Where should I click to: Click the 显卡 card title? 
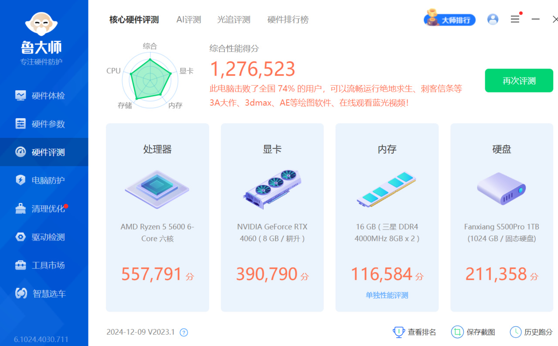click(x=272, y=149)
